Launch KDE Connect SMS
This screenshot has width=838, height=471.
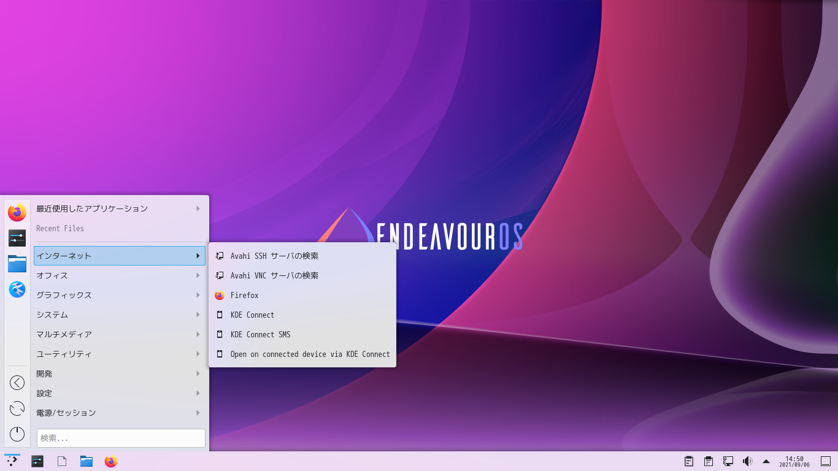[x=302, y=334]
